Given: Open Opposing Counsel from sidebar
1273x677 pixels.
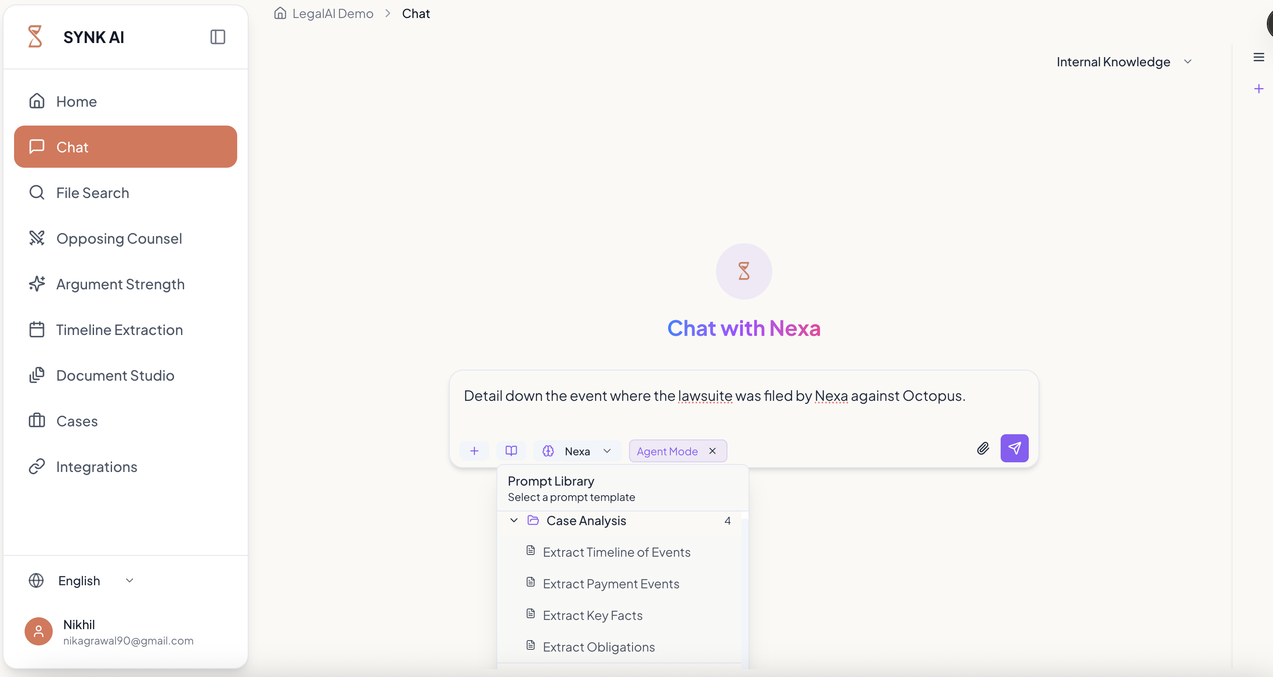Looking at the screenshot, I should [119, 238].
